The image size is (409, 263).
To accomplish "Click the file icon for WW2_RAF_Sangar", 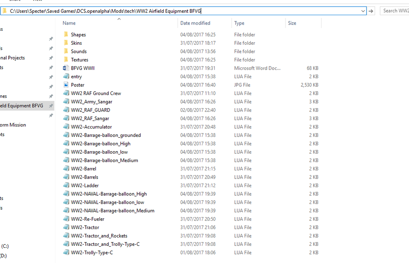I will (66, 118).
